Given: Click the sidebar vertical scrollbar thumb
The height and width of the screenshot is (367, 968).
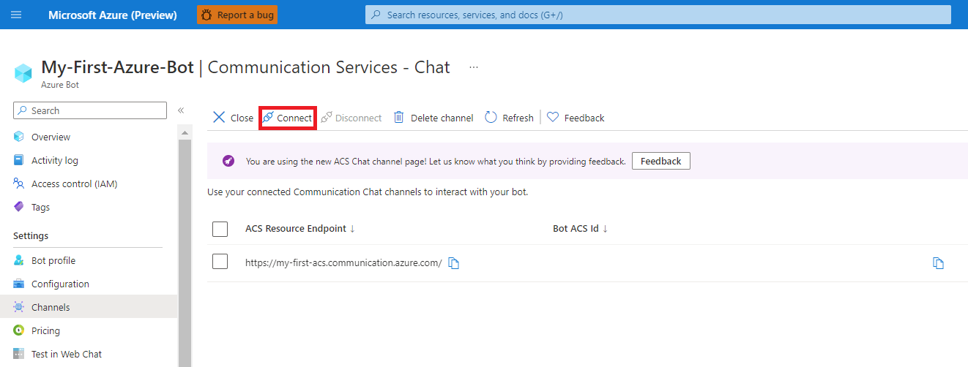Looking at the screenshot, I should pos(185,252).
